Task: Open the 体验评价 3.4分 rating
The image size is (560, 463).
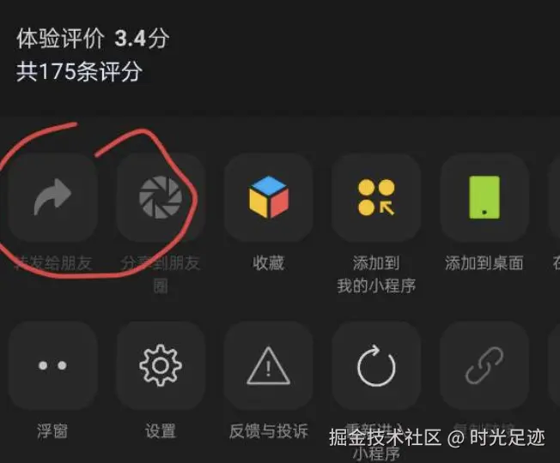Action: click(93, 38)
